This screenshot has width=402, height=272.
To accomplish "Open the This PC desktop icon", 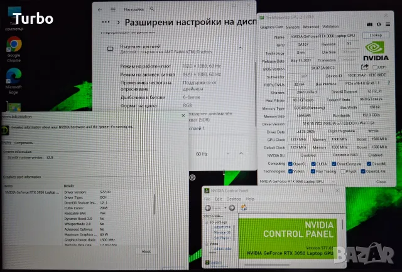I will (14, 18).
